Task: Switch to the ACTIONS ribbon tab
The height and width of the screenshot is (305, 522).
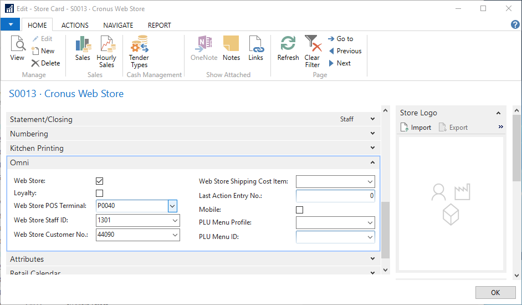Action: click(x=75, y=25)
